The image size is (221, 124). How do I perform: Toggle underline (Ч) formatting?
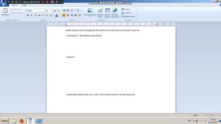(35, 15)
